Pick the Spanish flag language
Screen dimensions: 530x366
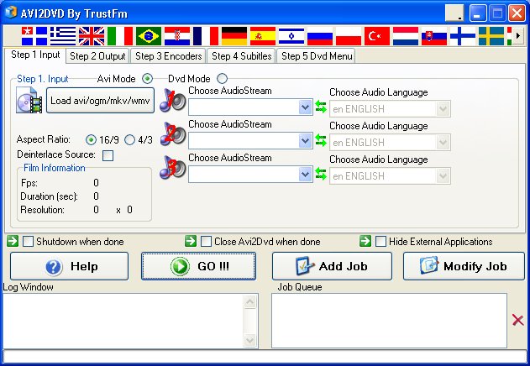point(263,35)
